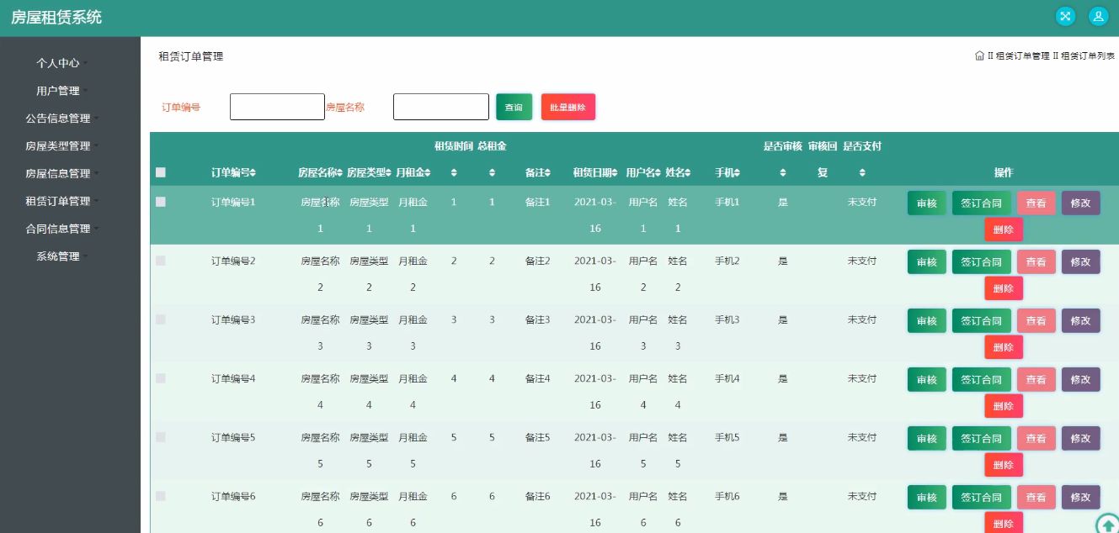The image size is (1119, 533).
Task: Sort by the 用户名 column sort arrows
Action: point(659,172)
